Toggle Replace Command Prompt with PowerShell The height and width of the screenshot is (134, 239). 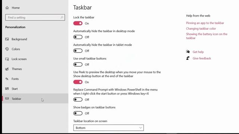(x=78, y=99)
